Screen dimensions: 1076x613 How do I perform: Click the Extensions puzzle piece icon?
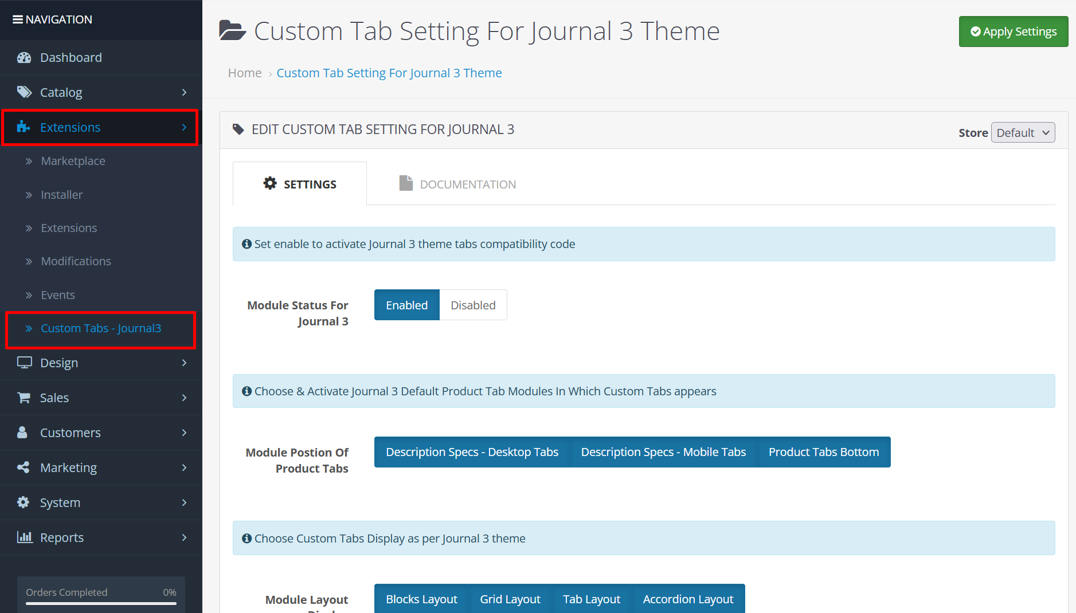(x=24, y=127)
